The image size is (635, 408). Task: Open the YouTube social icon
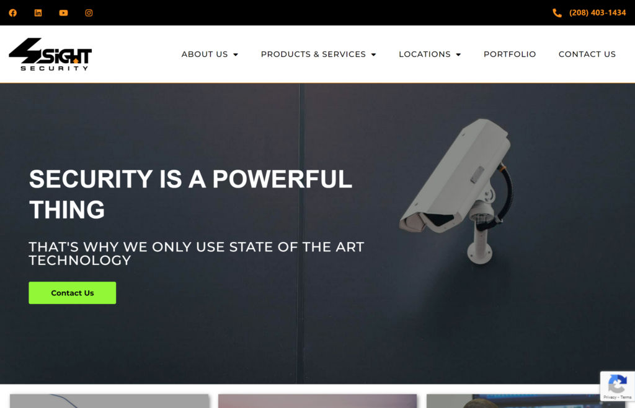point(64,13)
